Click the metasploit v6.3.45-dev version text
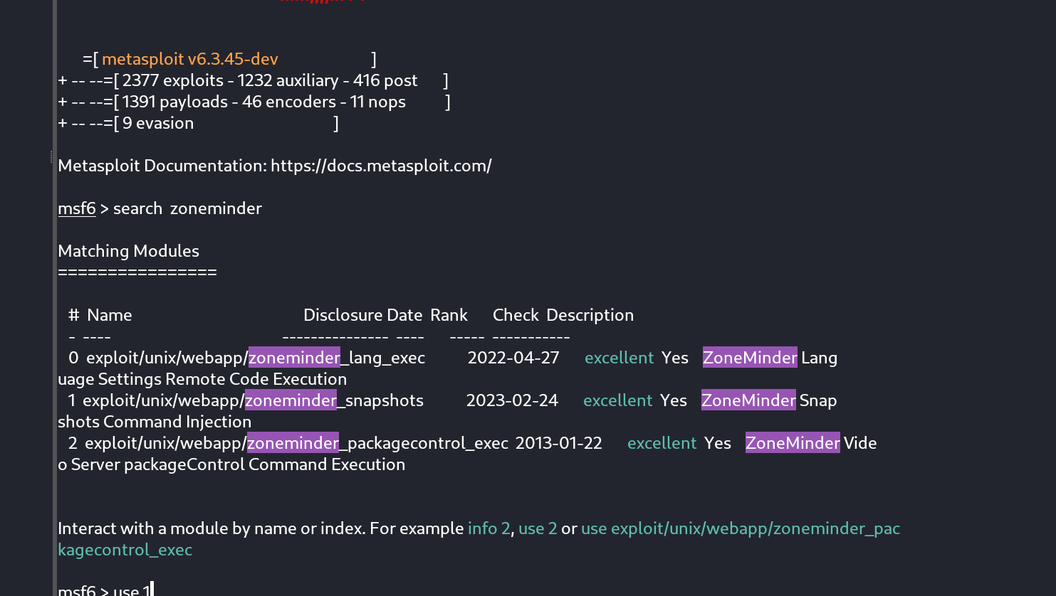This screenshot has height=596, width=1056. 189,59
